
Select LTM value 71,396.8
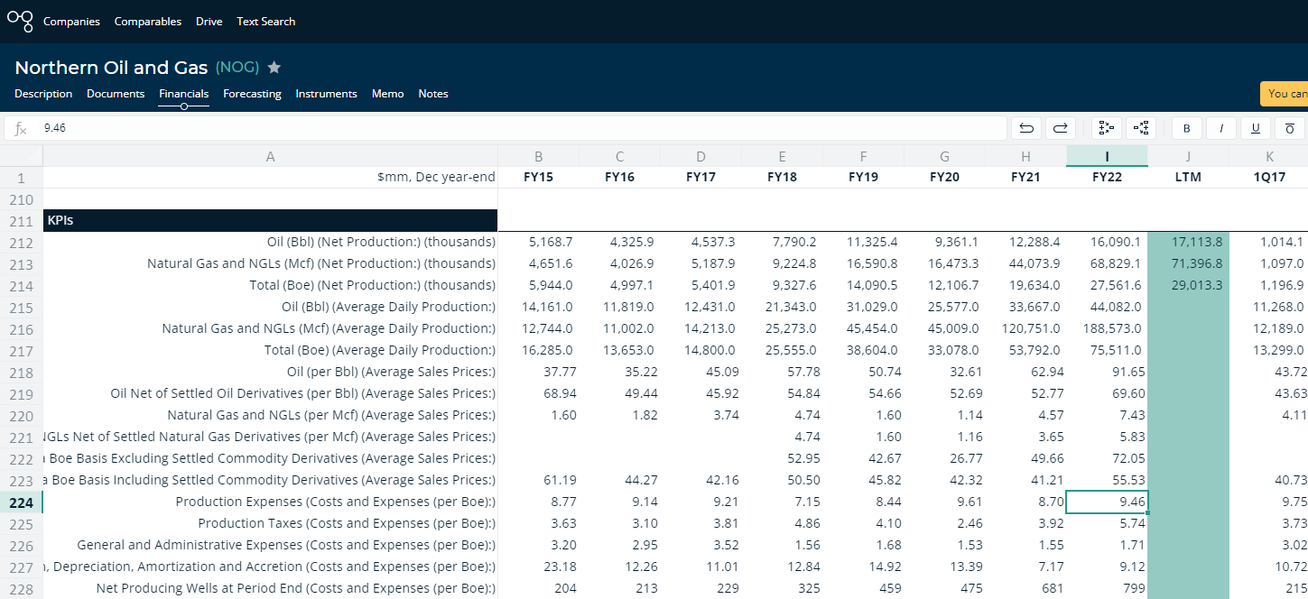pos(1188,263)
